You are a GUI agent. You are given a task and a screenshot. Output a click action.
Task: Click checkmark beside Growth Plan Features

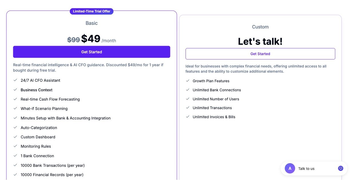pos(188,81)
